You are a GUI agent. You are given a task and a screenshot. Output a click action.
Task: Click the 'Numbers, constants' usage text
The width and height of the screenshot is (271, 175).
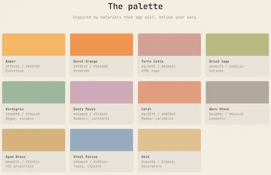91,119
